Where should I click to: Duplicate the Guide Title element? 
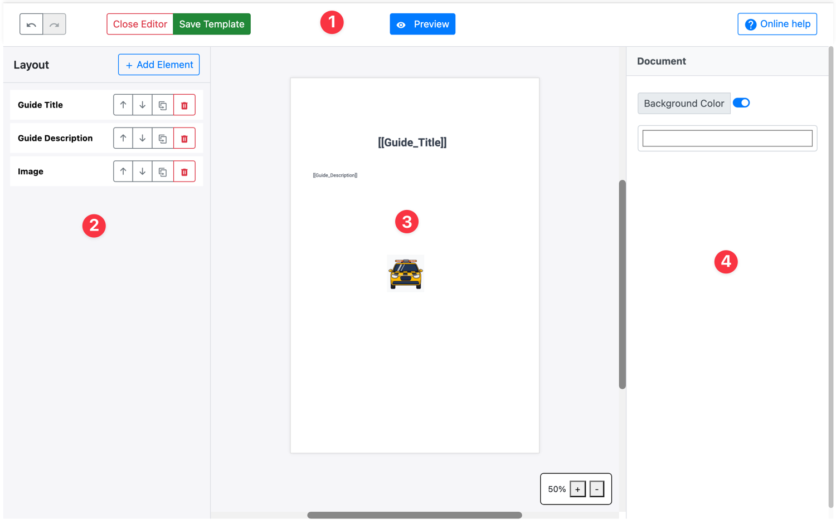point(163,105)
